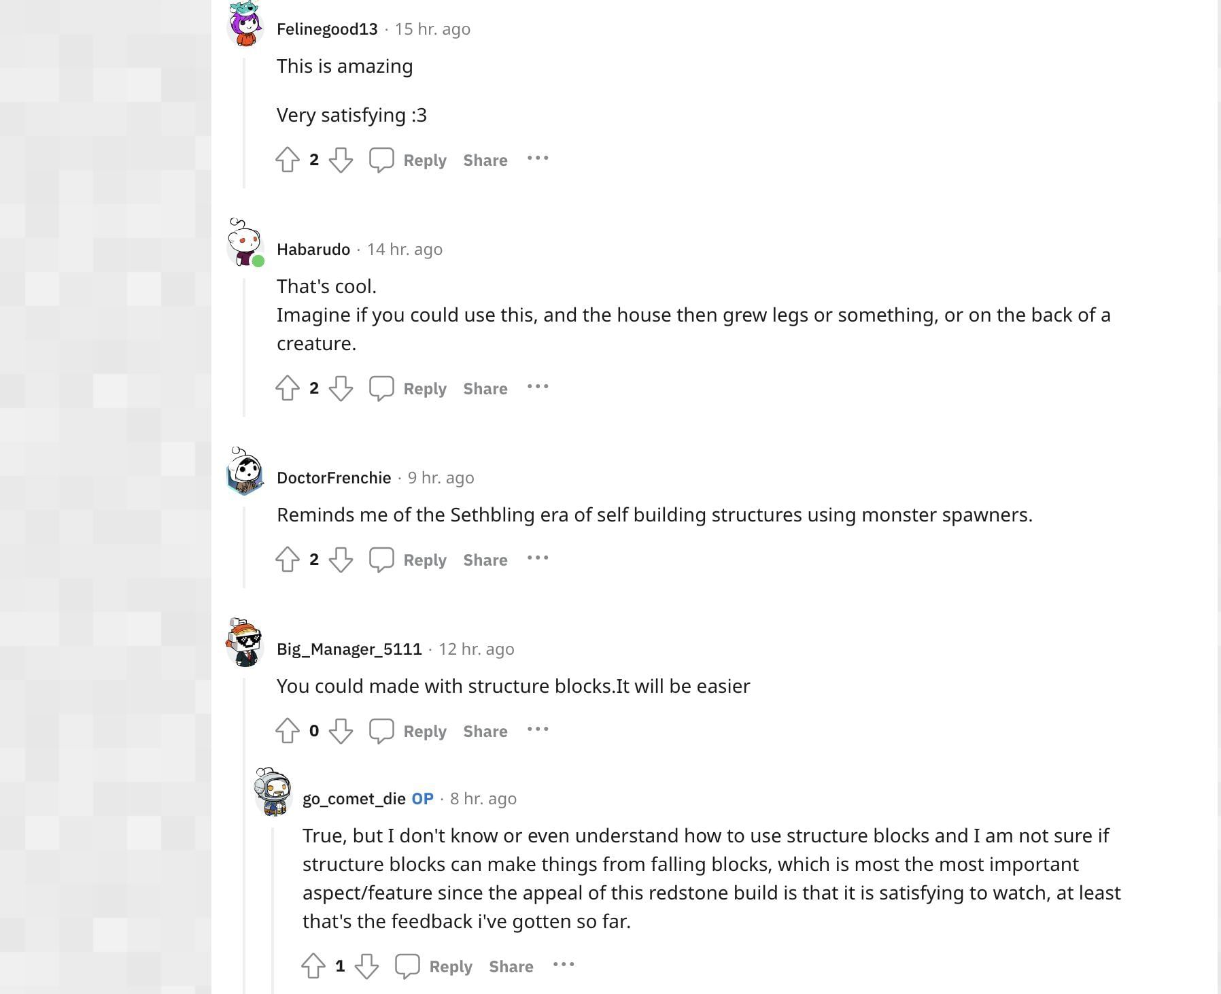Open more options on DoctorFrenchie's comment

538,558
